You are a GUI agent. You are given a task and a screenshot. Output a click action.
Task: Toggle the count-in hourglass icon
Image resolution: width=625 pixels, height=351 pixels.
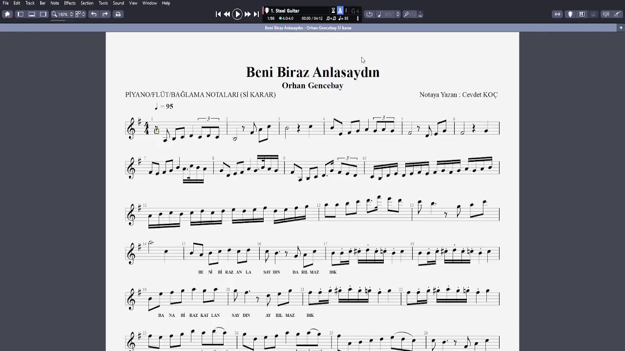333,11
